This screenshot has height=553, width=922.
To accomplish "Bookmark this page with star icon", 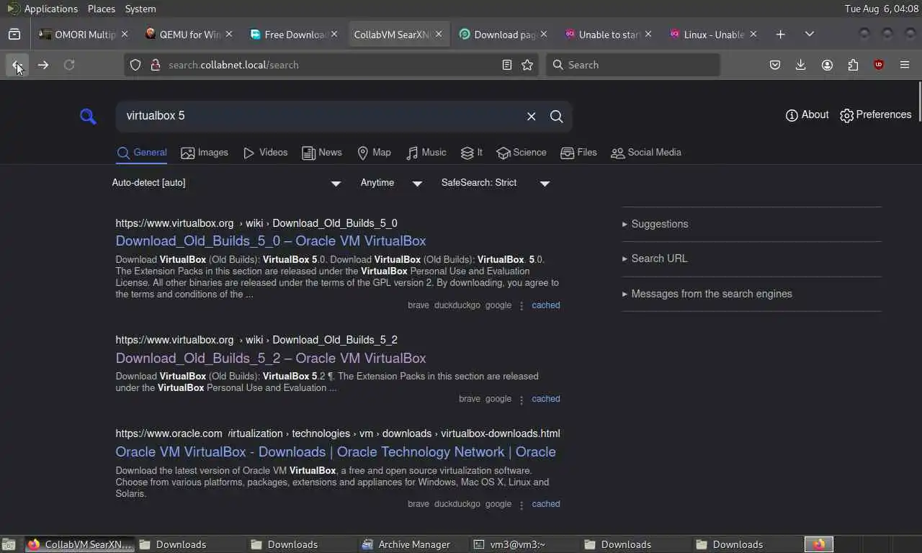I will pos(527,65).
